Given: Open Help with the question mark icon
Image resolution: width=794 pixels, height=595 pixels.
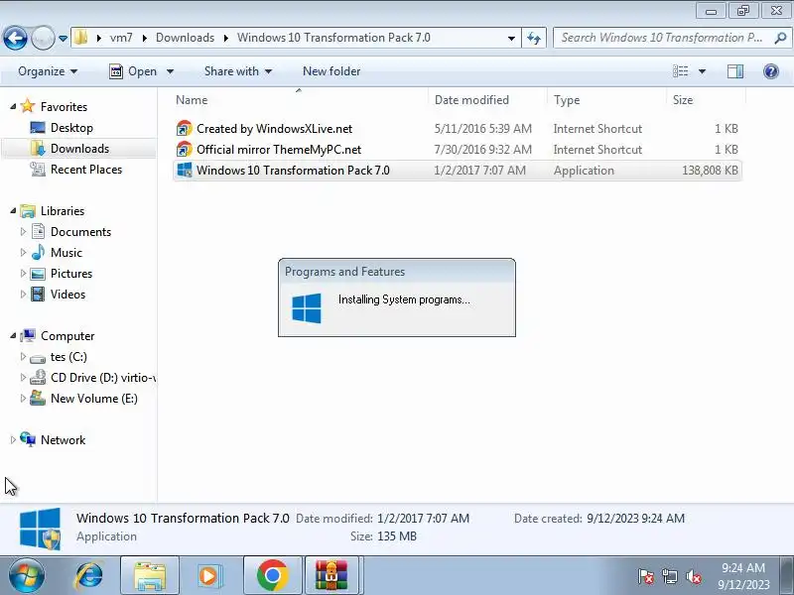Looking at the screenshot, I should tap(771, 71).
